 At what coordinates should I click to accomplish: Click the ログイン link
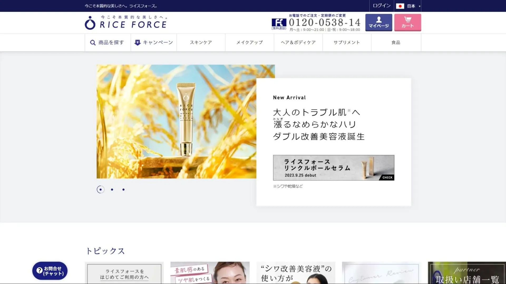click(381, 6)
